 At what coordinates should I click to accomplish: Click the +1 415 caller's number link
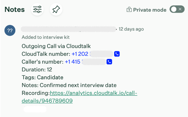[73, 62]
